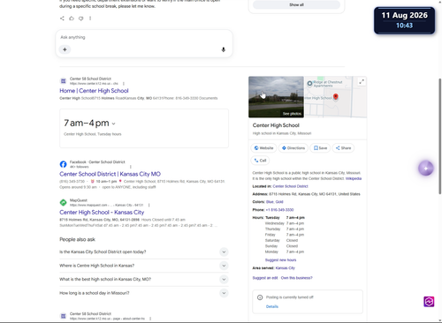Click the Website button in knowledge panel
Screen dimensions: 442x323
tap(263, 148)
